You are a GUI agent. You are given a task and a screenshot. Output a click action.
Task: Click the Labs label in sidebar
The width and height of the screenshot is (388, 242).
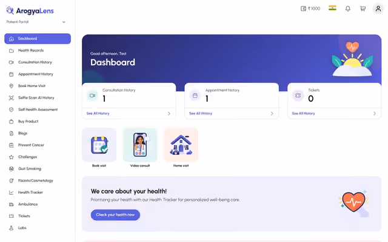click(x=22, y=228)
